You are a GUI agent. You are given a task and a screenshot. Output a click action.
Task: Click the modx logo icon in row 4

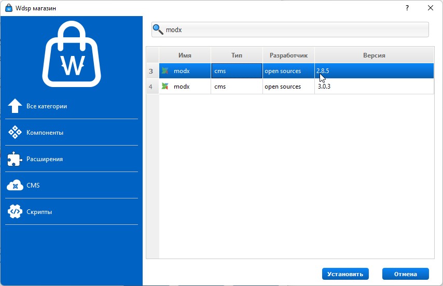point(165,87)
